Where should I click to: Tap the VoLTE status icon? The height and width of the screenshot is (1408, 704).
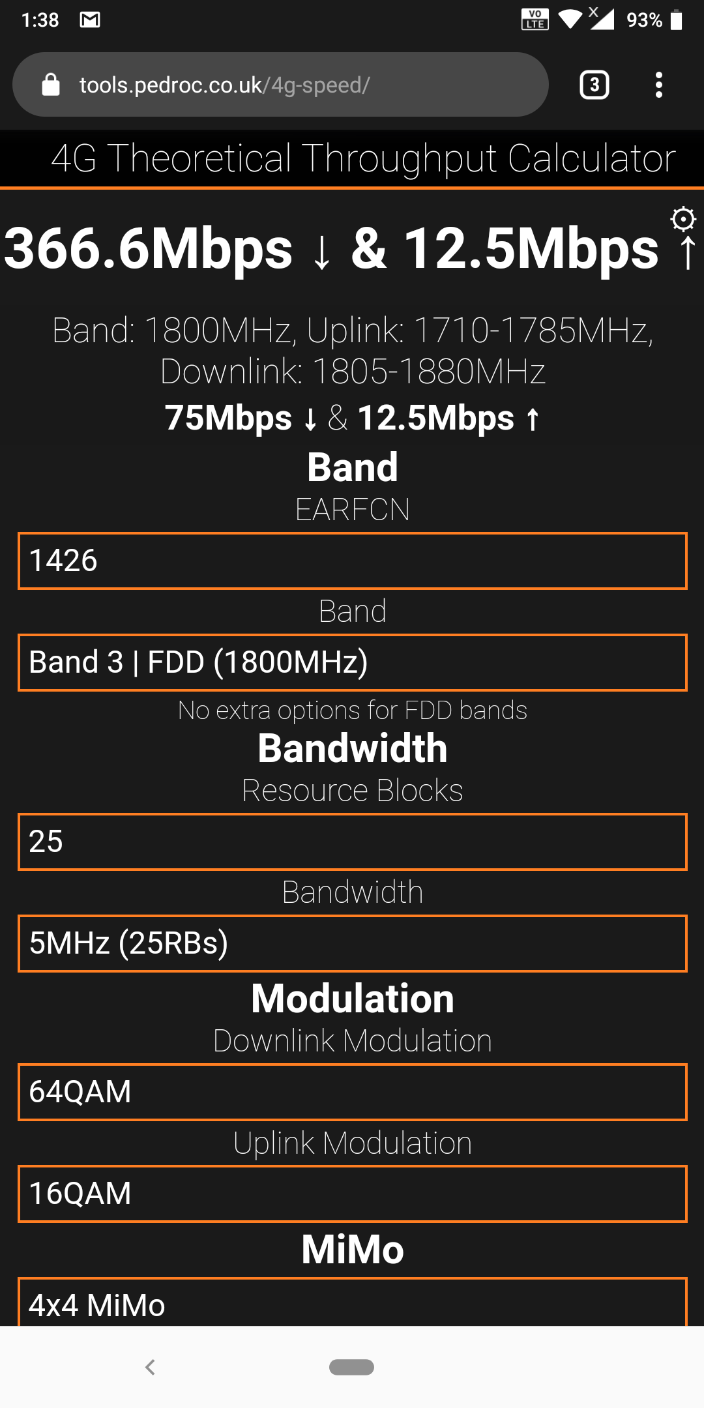pos(535,20)
